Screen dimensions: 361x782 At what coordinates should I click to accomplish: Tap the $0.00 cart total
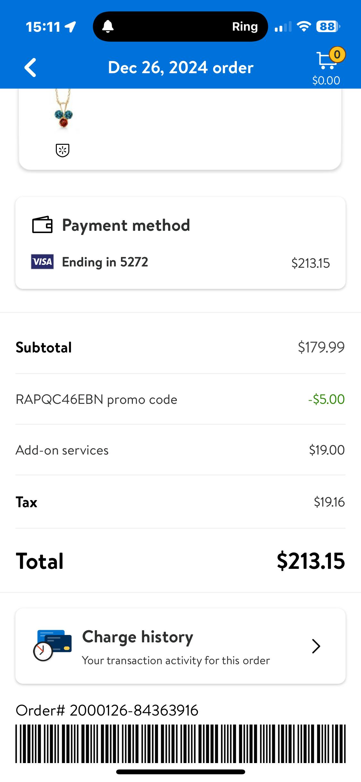click(326, 81)
